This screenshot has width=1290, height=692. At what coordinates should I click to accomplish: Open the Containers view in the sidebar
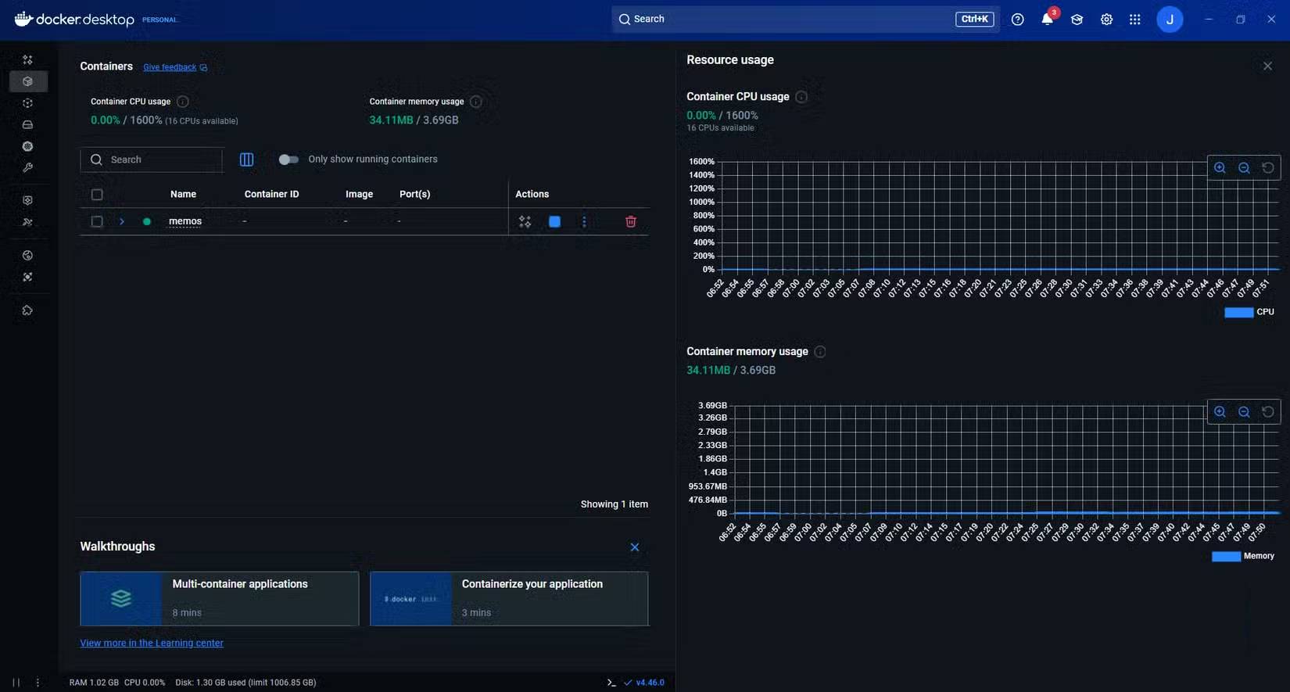27,81
